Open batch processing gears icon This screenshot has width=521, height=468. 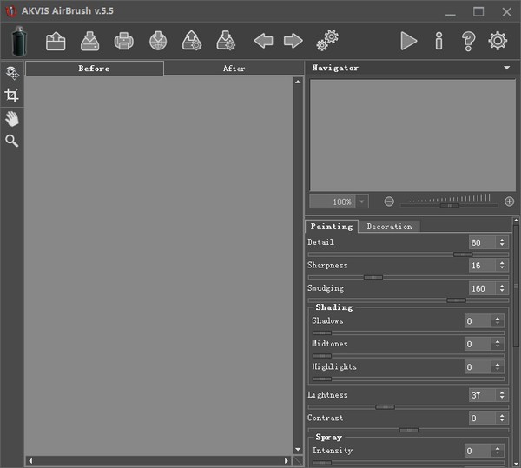(x=327, y=40)
